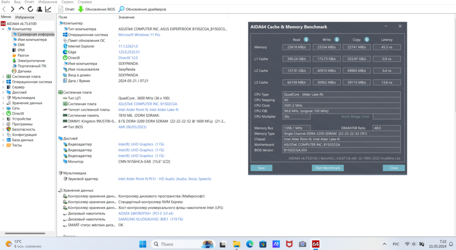Go up one level with up-arrow icon

pos(22,9)
